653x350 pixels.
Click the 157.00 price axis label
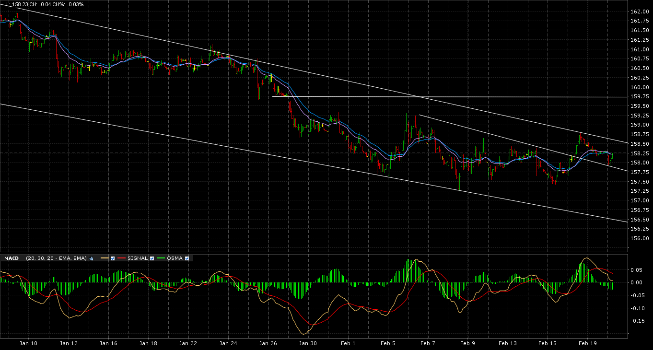coord(639,200)
